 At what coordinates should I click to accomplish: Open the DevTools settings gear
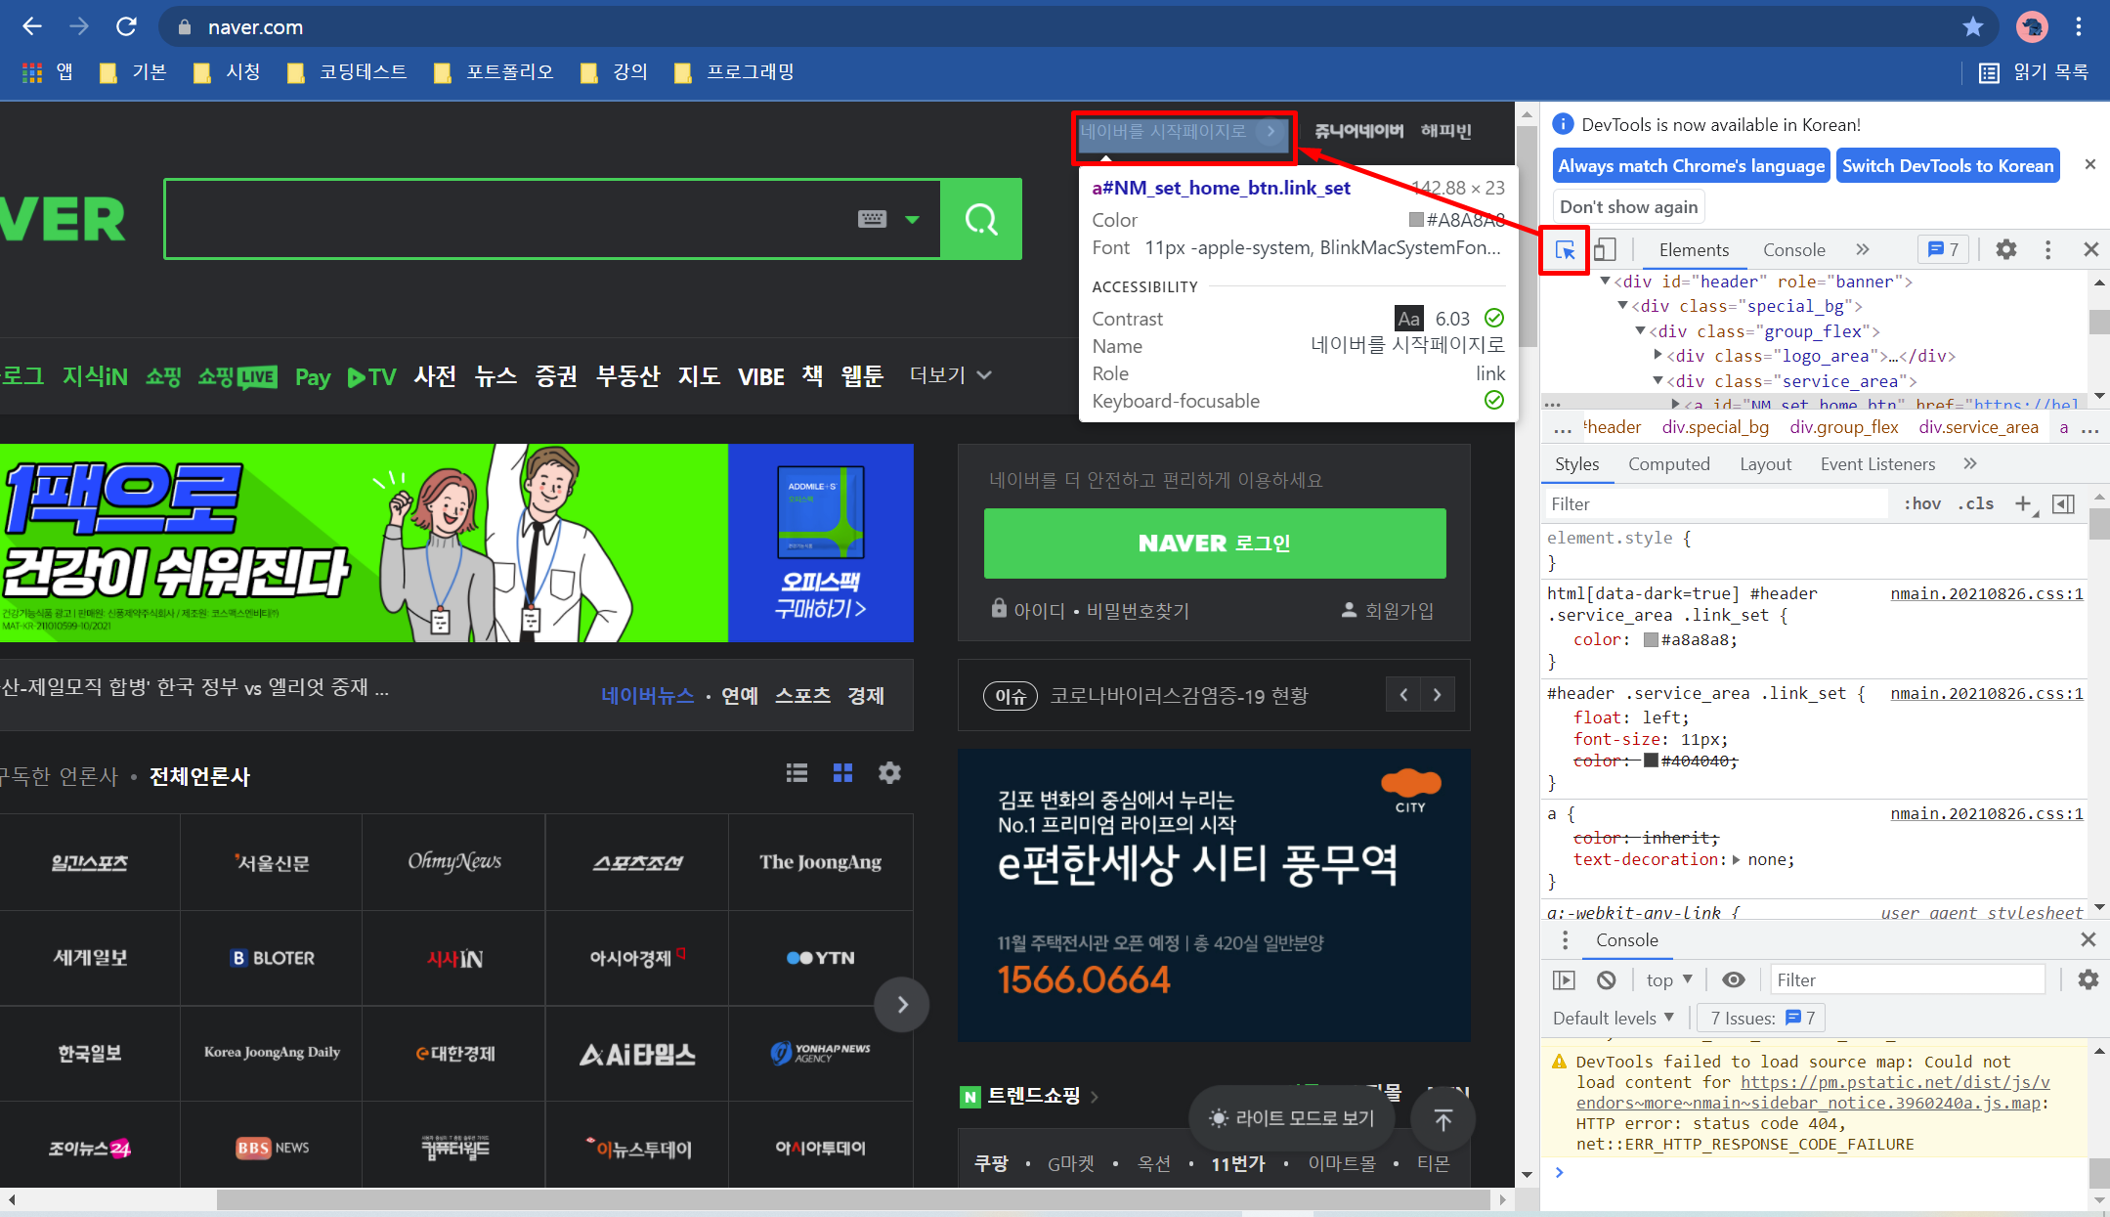[2005, 250]
